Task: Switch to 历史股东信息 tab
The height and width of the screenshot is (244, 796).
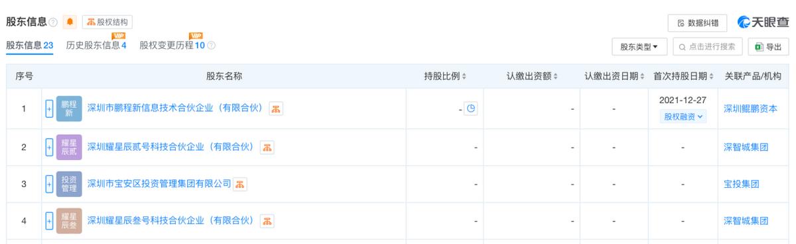Action: [x=96, y=46]
